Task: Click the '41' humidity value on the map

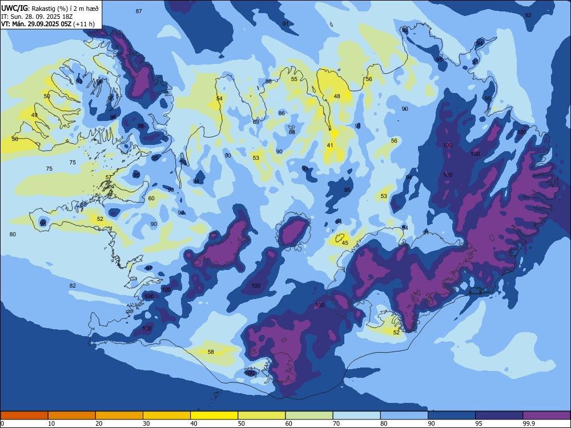Action: pyautogui.click(x=330, y=145)
